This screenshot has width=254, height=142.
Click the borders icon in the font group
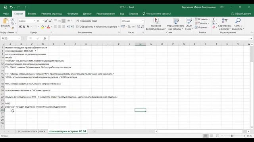tap(35, 27)
